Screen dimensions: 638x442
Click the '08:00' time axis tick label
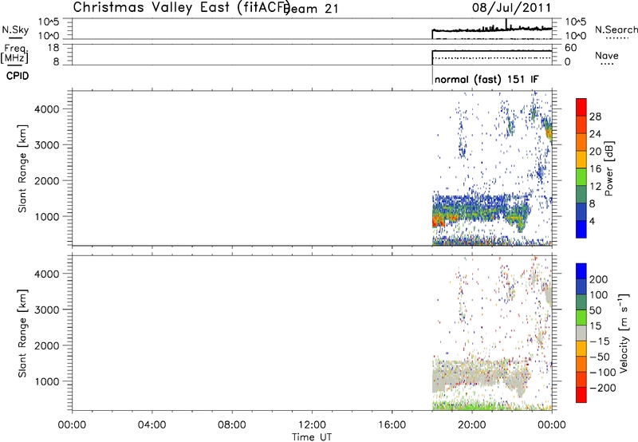coord(232,425)
